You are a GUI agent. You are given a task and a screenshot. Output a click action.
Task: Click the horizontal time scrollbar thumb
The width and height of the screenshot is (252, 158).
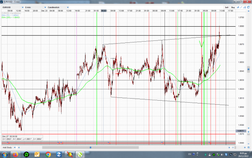coord(90,147)
